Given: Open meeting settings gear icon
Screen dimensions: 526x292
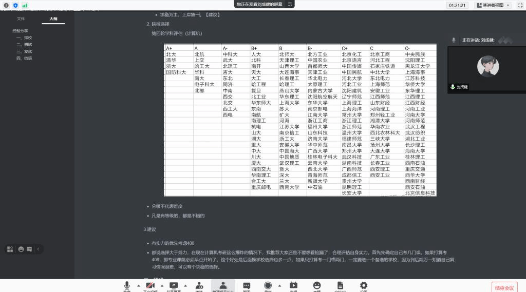Looking at the screenshot, I should pyautogui.click(x=364, y=285).
